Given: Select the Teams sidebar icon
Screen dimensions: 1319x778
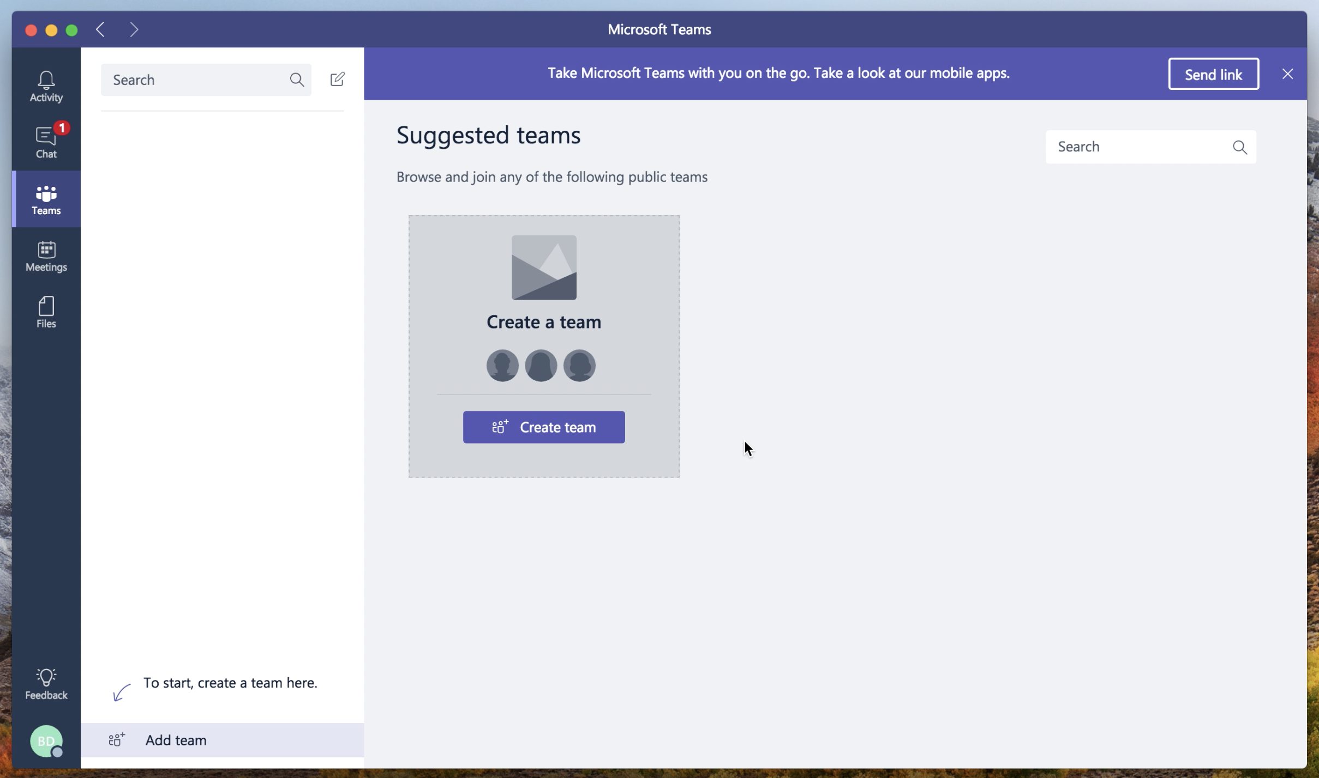Looking at the screenshot, I should [x=46, y=199].
